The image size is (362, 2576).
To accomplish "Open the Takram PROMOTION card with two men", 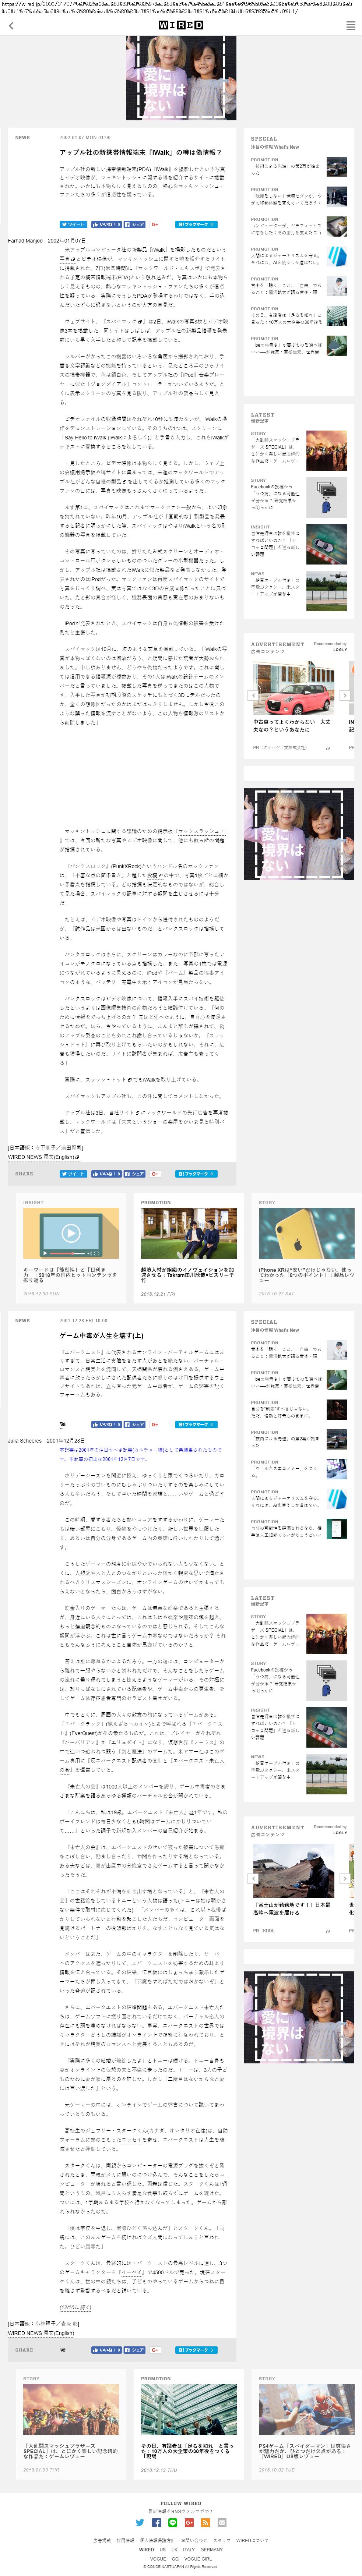I will pos(188,1233).
